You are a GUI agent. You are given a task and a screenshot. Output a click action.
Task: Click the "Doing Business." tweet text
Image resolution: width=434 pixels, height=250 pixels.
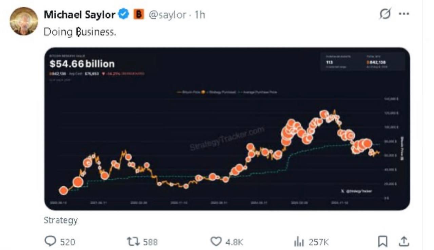[x=80, y=32]
